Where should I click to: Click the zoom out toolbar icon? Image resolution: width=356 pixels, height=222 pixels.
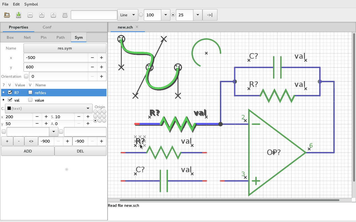pyautogui.click(x=30, y=15)
